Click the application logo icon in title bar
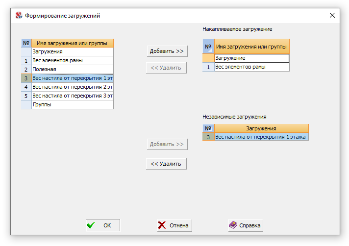 tap(19, 15)
